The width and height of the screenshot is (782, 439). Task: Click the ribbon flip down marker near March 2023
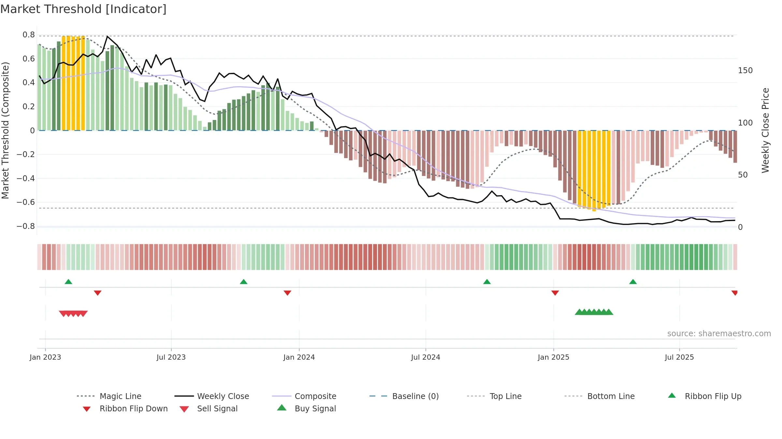click(98, 293)
